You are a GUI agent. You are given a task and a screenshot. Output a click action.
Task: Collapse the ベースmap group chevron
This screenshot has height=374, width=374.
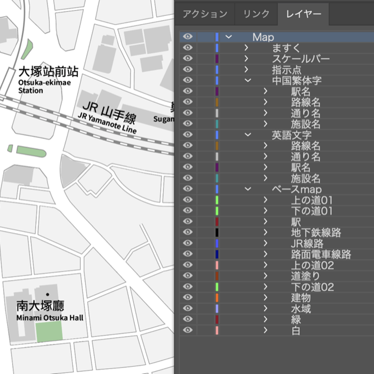pyautogui.click(x=248, y=189)
